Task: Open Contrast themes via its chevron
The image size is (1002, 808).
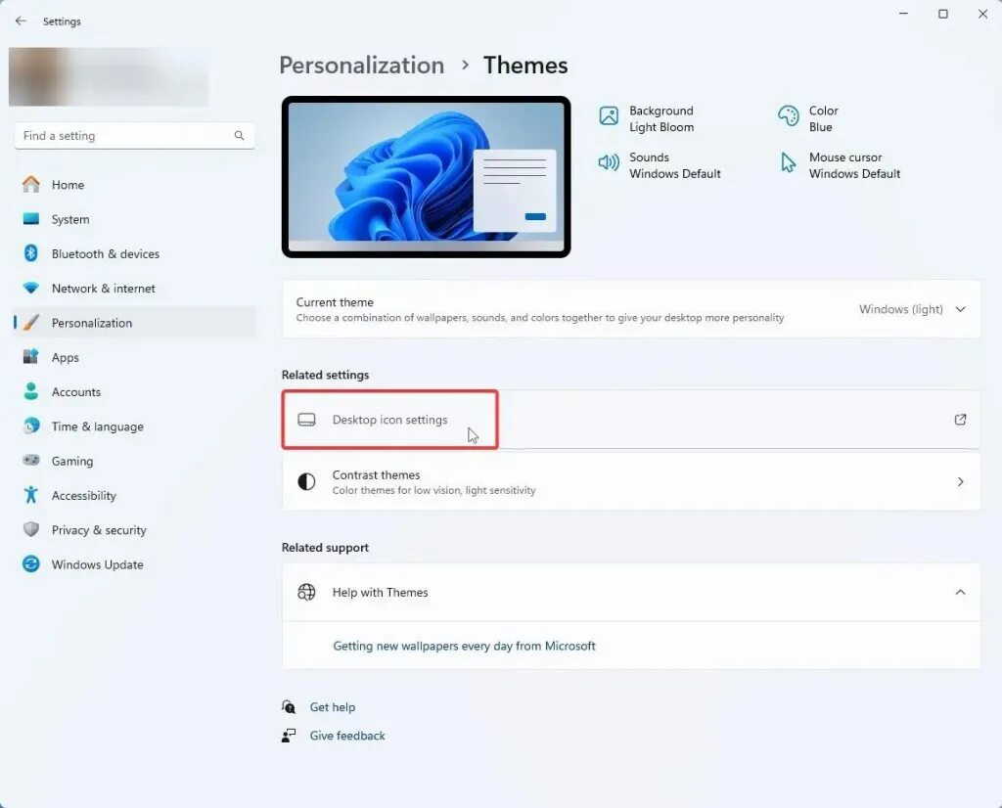Action: coord(960,481)
